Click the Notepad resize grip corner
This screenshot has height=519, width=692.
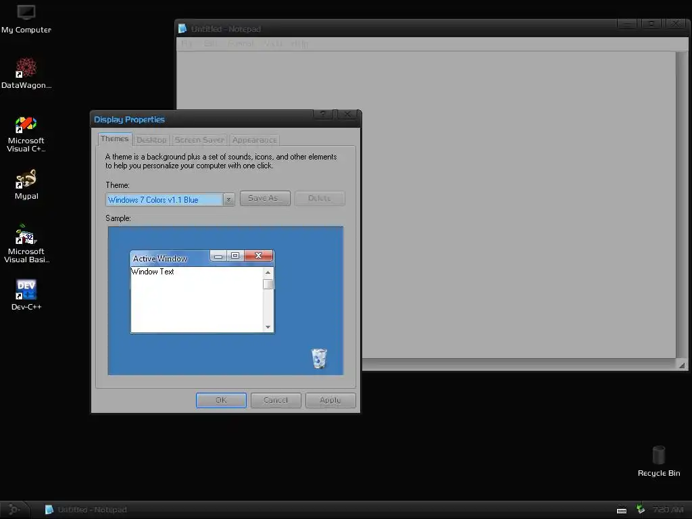682,364
